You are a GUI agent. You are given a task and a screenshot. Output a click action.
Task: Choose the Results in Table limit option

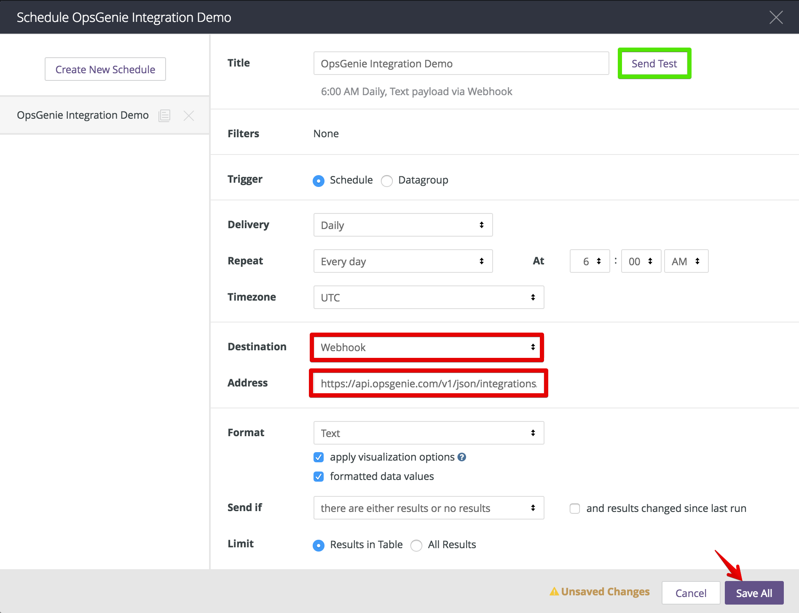(x=319, y=545)
